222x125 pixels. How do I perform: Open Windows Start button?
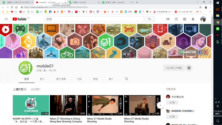[x=218, y=2]
